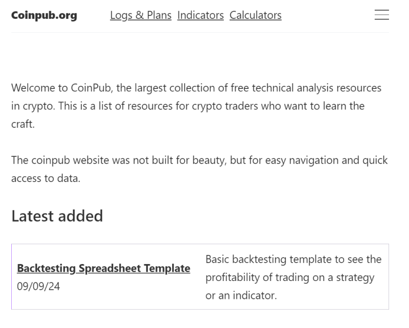
Task: Click "or an indicator." final description line
Action: click(241, 296)
